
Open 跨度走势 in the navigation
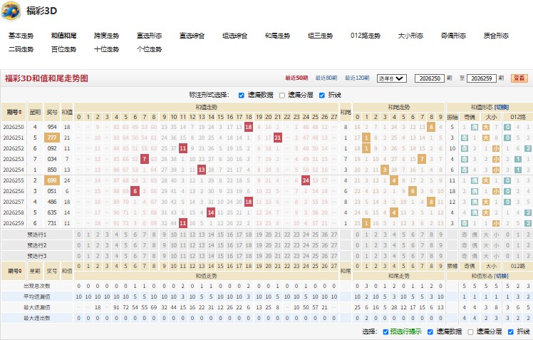point(106,36)
